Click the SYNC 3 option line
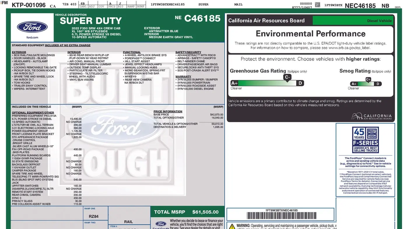 [17, 198]
